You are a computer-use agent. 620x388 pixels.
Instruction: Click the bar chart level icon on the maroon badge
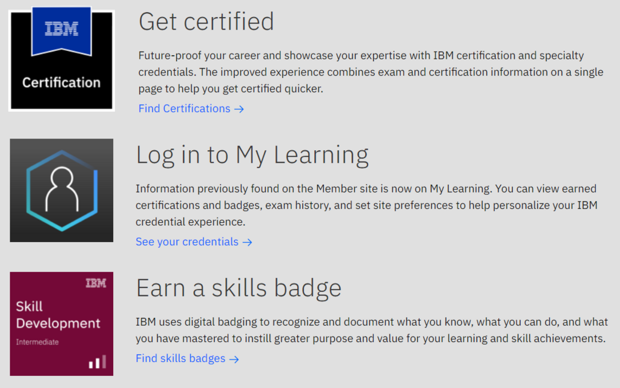(97, 362)
